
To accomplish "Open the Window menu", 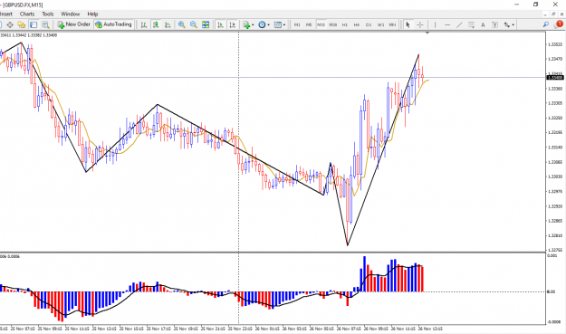I will pyautogui.click(x=71, y=14).
